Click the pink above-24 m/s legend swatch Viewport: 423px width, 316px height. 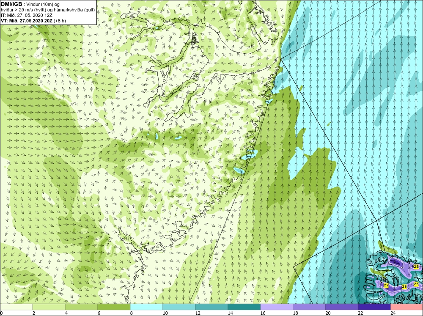(407, 307)
